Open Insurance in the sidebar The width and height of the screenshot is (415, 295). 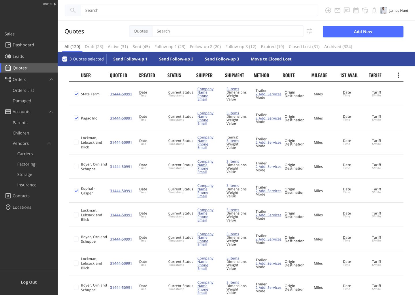(x=27, y=185)
